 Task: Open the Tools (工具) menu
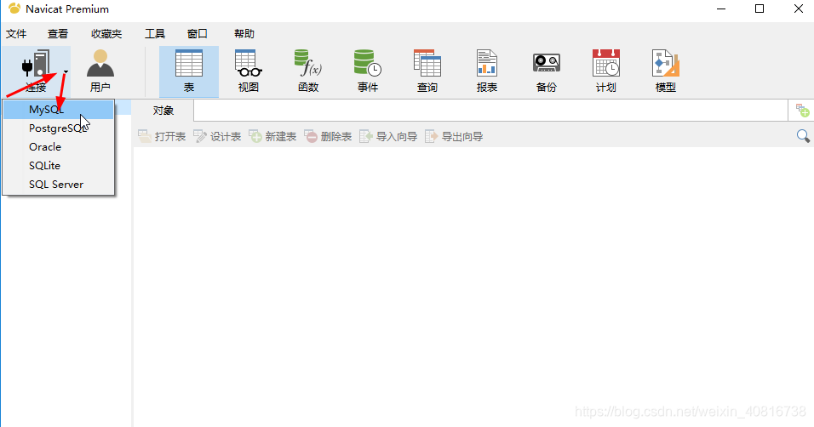point(155,34)
